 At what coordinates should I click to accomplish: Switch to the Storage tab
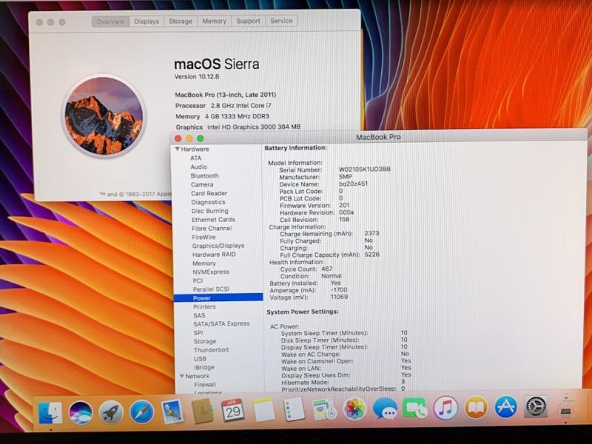pyautogui.click(x=181, y=21)
